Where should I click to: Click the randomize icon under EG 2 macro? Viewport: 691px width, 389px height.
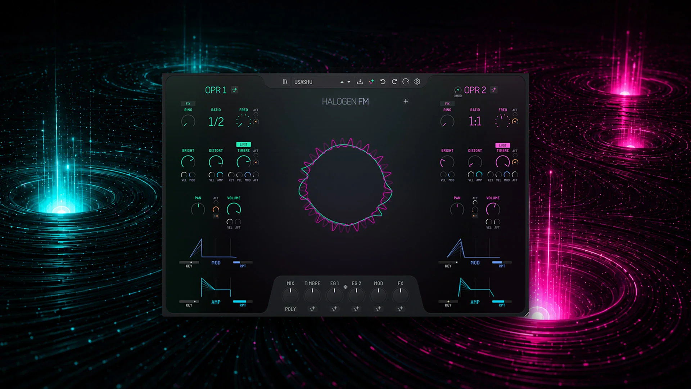pyautogui.click(x=356, y=309)
